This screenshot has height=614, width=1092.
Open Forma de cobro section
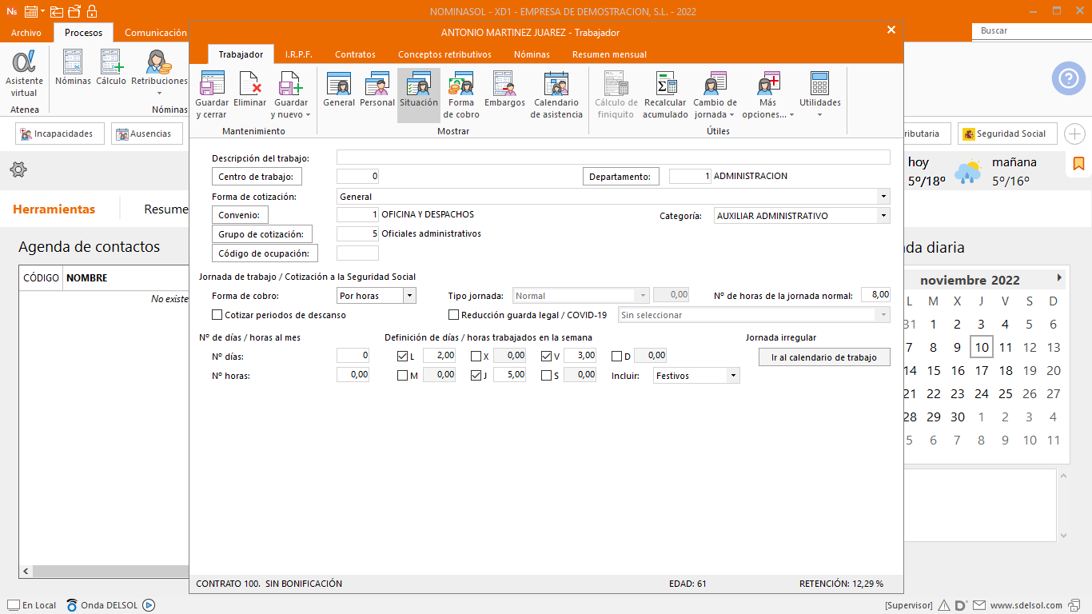tap(461, 85)
